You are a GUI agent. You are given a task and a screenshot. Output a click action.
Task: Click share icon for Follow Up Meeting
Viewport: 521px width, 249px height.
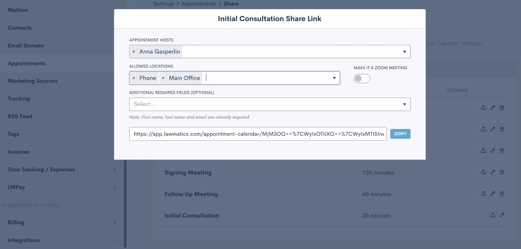[x=483, y=193]
